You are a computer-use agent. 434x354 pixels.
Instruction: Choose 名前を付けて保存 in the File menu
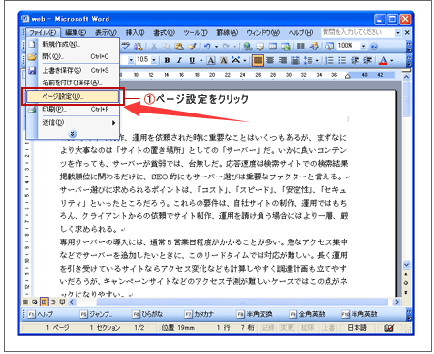click(x=73, y=82)
